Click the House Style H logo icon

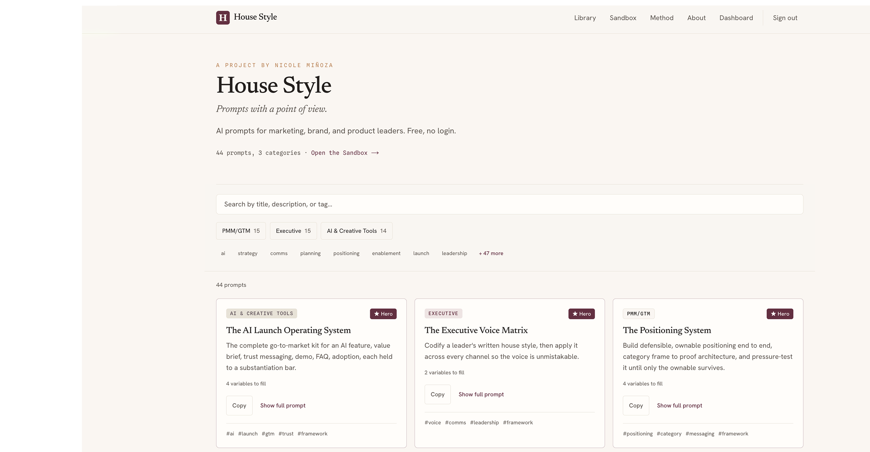click(223, 18)
